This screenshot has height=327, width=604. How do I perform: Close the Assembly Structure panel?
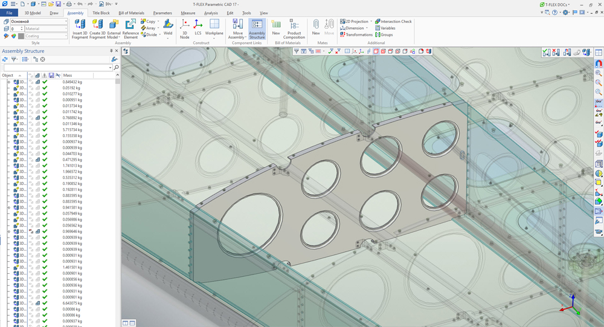pyautogui.click(x=117, y=51)
